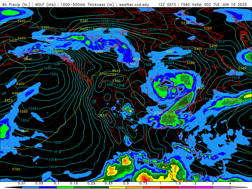Click the 5280 thickness contour label
The height and width of the screenshot is (189, 252).
(208, 28)
